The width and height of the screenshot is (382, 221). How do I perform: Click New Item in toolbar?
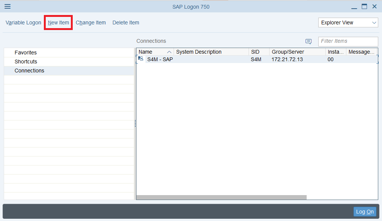click(58, 23)
